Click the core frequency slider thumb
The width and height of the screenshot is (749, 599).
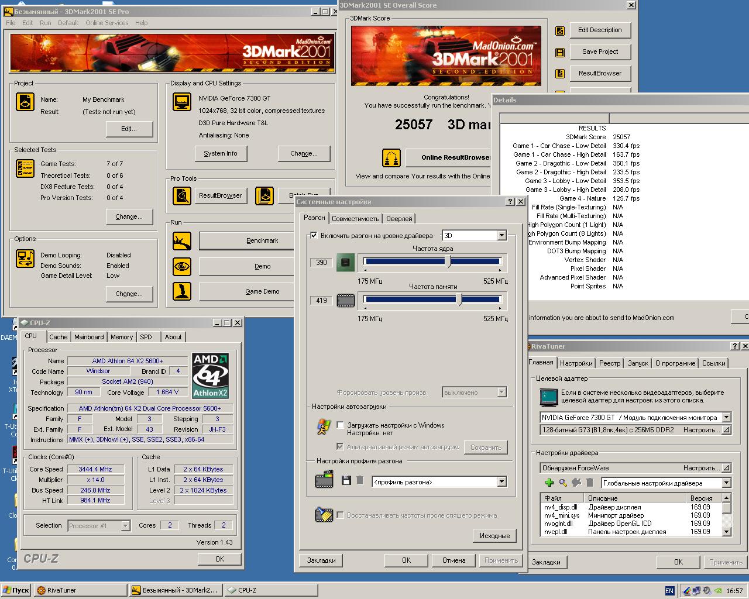449,261
